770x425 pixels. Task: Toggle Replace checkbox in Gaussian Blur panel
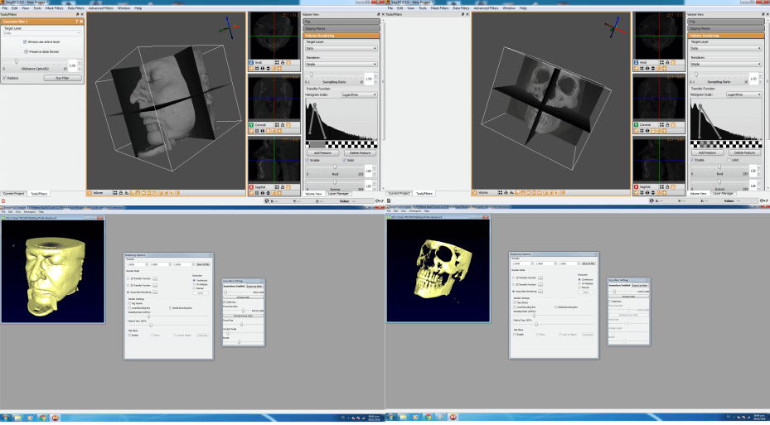coord(4,78)
